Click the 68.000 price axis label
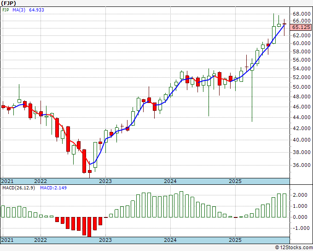 click(301, 14)
